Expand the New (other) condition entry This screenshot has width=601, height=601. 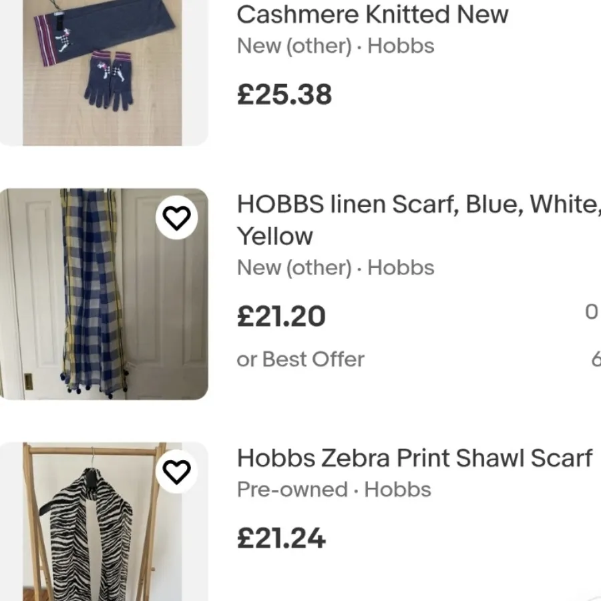click(x=294, y=267)
